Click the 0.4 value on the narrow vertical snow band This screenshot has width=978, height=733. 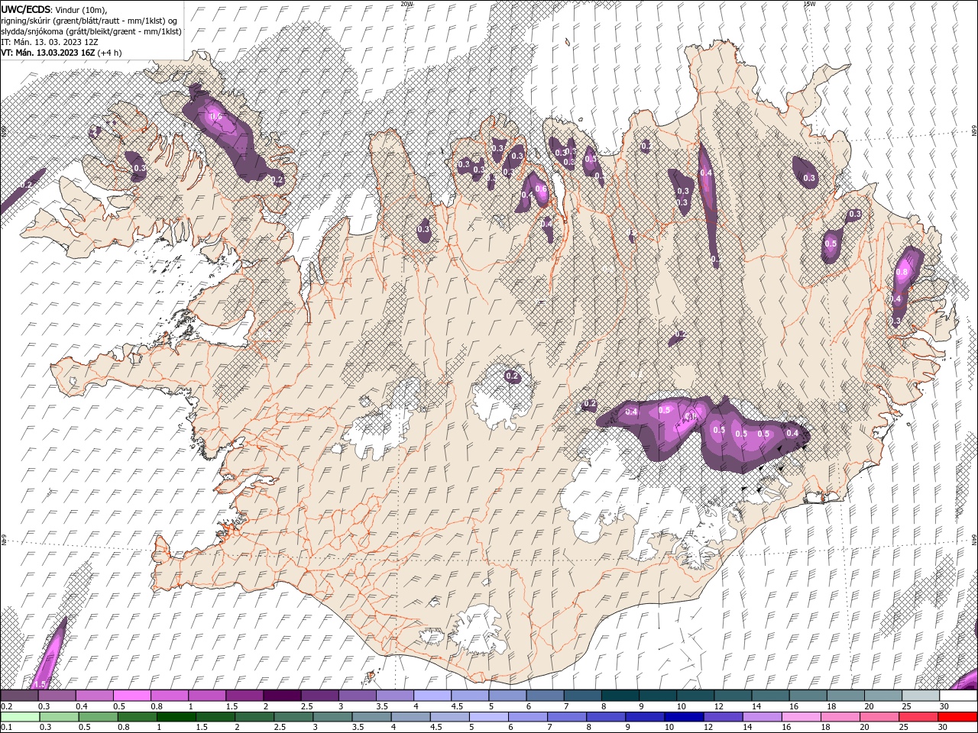706,173
